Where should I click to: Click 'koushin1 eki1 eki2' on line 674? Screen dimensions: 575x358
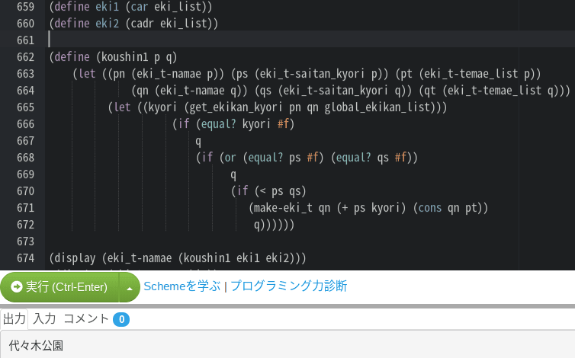[236, 258]
